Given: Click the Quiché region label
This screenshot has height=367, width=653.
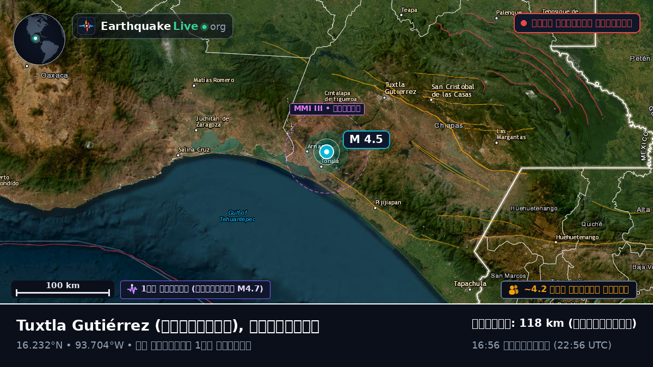Looking at the screenshot, I should coord(592,224).
